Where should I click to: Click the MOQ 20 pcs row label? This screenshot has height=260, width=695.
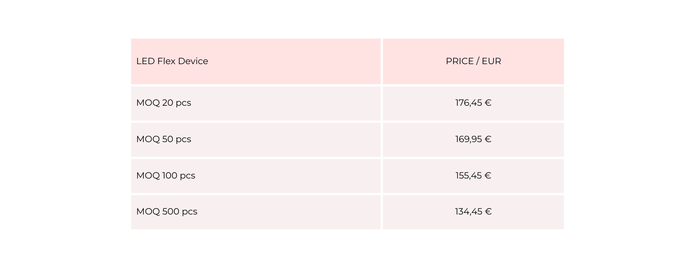coord(164,103)
